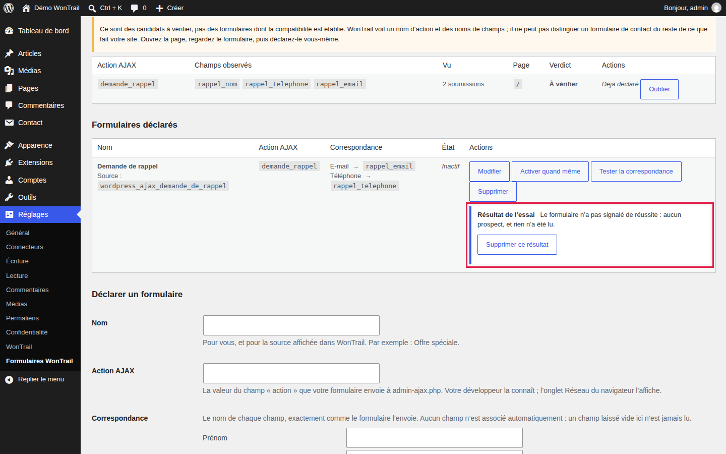Image resolution: width=726 pixels, height=454 pixels.
Task: Click the Réglages sliders icon
Action: click(9, 214)
